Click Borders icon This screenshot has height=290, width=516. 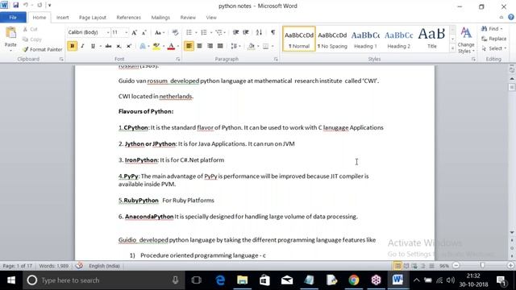(x=265, y=46)
